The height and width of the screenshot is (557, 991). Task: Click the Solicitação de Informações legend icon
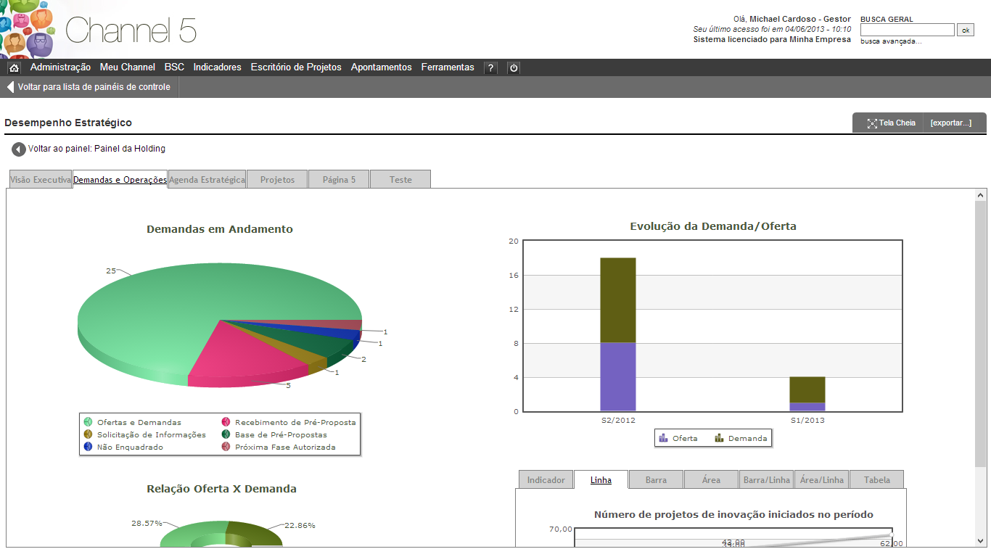pos(88,434)
